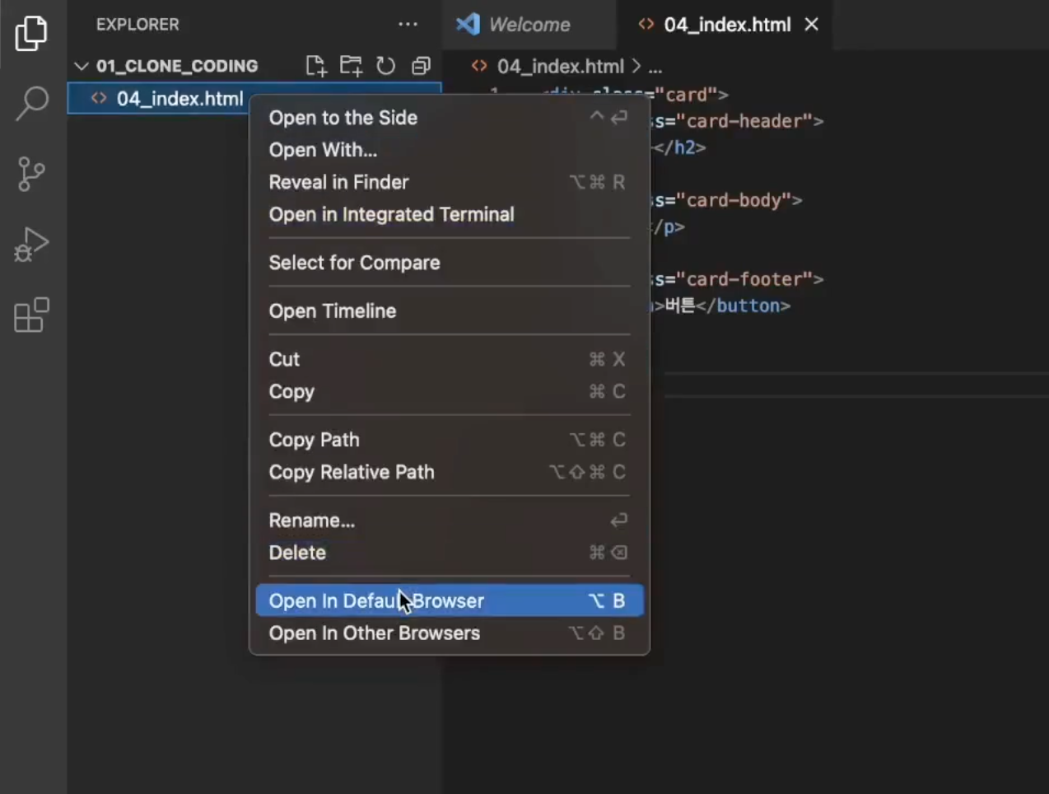
Task: Choose Delete from context menu
Action: tap(450, 553)
